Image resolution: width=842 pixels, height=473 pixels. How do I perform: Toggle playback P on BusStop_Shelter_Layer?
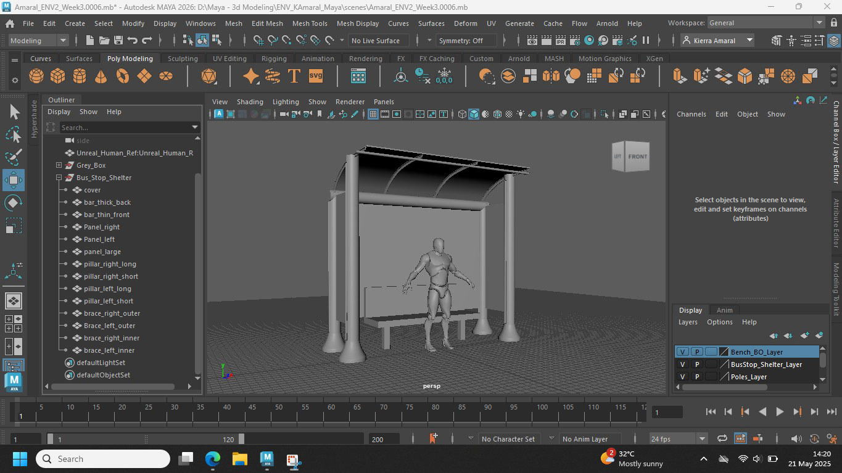pos(697,364)
